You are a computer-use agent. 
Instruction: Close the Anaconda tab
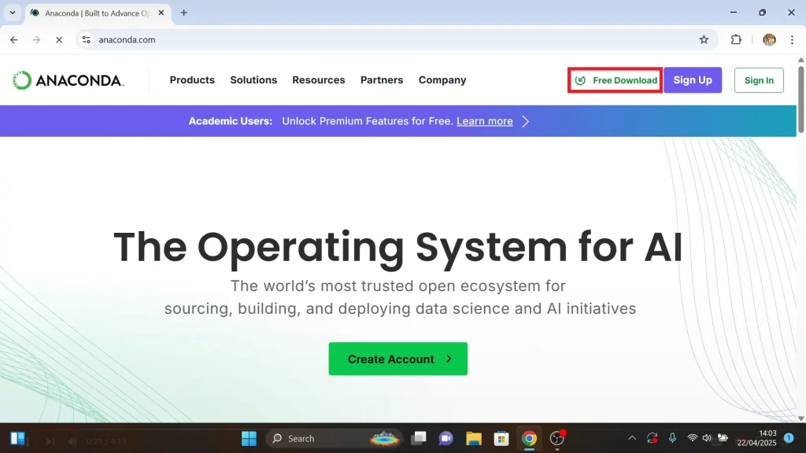(x=161, y=13)
